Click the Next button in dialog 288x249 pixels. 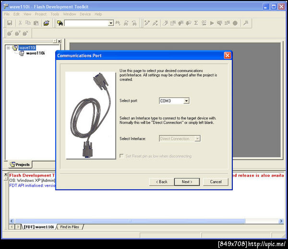point(187,182)
